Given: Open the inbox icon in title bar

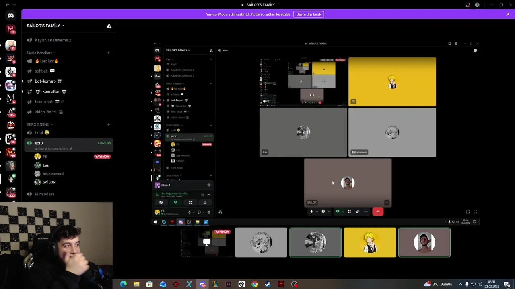Looking at the screenshot, I should (468, 5).
